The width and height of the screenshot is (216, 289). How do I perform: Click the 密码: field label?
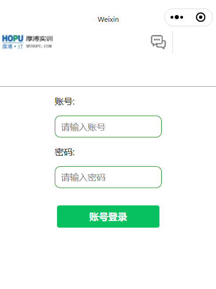pos(65,152)
